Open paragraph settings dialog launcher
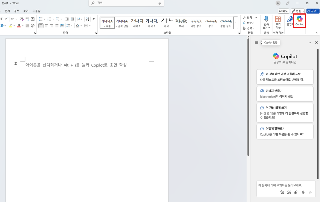 pos(96,33)
